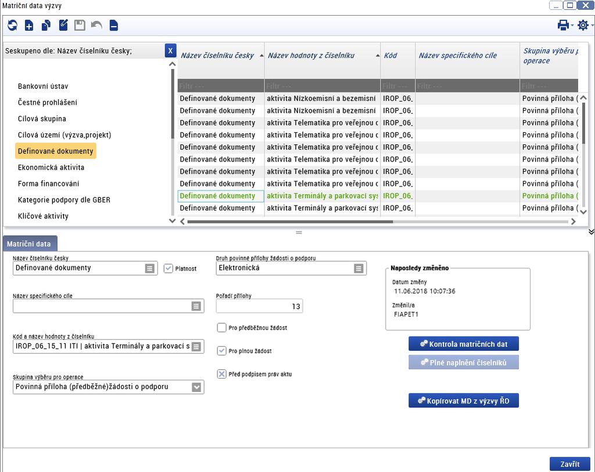This screenshot has width=595, height=472.
Task: Select Forma financování in the group list
Action: point(49,183)
